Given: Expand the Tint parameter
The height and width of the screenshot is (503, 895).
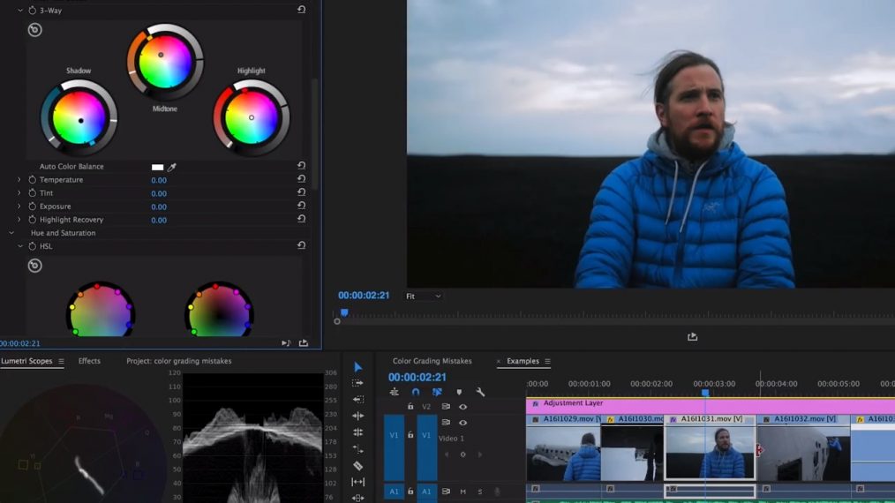Looking at the screenshot, I should 19,193.
